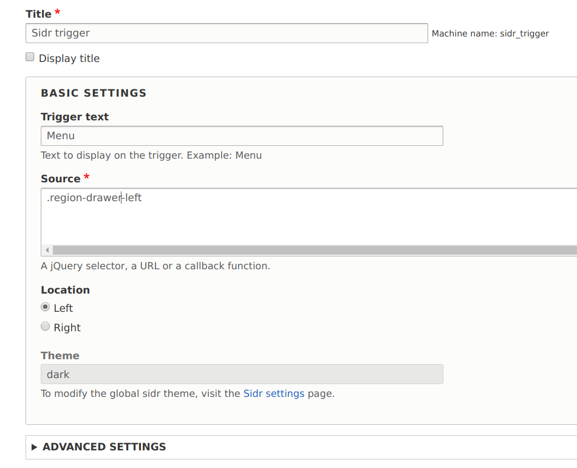Click the left arrow on the Source scrollbar
This screenshot has width=577, height=468.
(47, 250)
